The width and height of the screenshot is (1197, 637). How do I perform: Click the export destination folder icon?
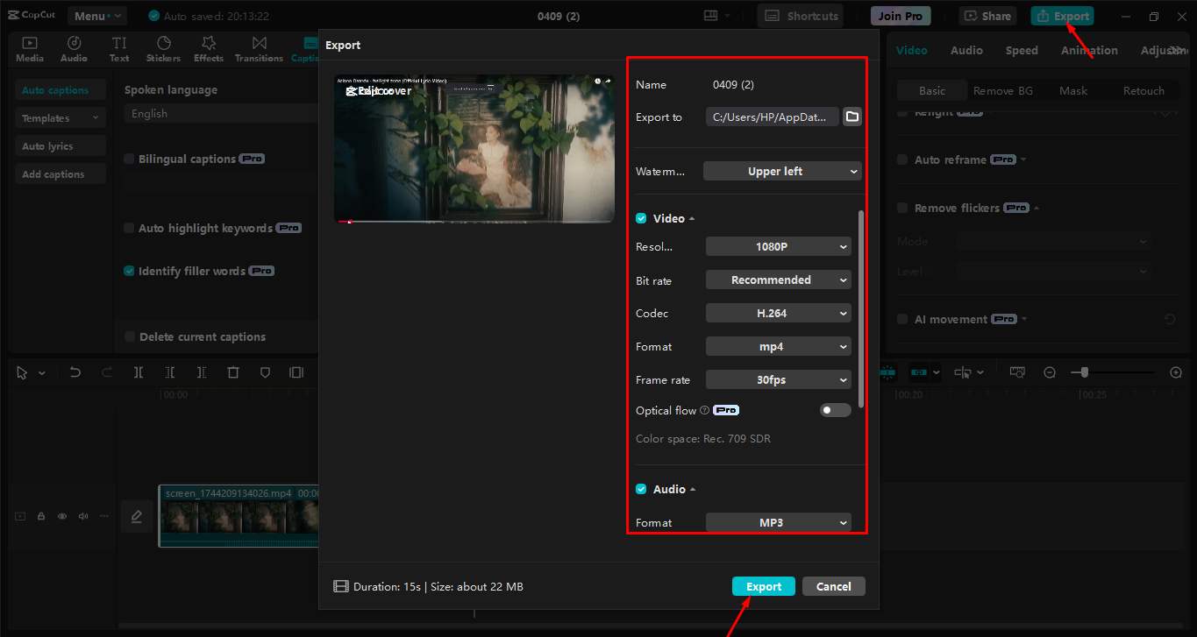click(x=851, y=116)
